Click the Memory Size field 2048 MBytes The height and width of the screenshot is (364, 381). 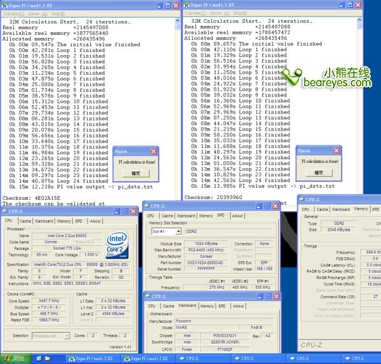pos(338,230)
